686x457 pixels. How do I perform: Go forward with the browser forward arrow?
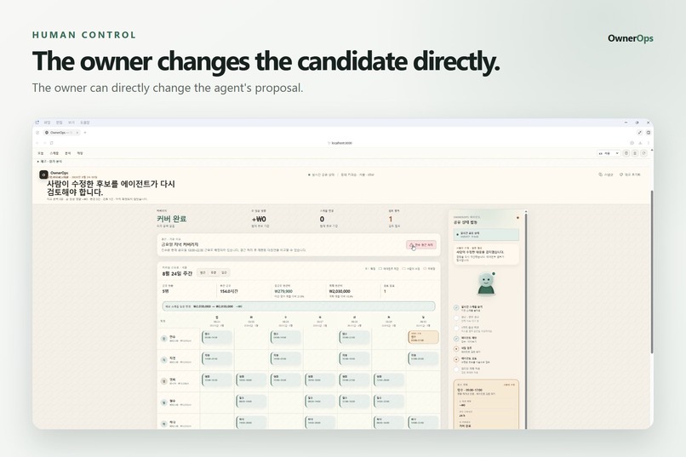tap(44, 143)
